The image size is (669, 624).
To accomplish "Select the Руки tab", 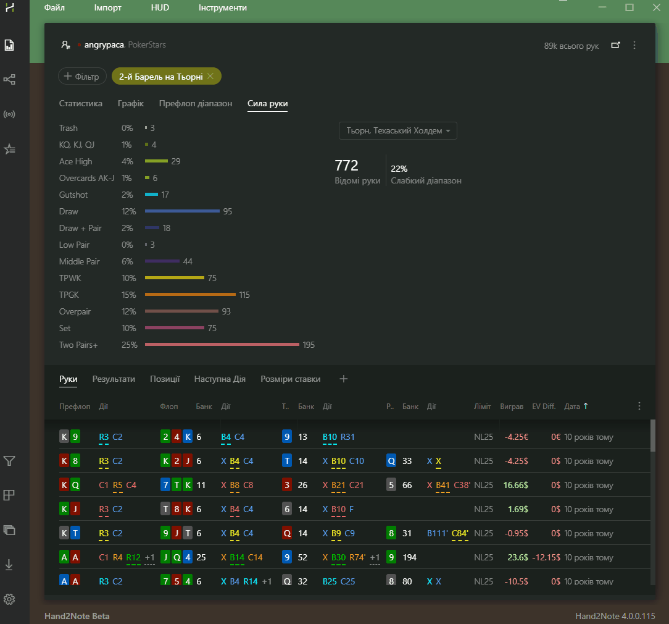I will pyautogui.click(x=69, y=379).
